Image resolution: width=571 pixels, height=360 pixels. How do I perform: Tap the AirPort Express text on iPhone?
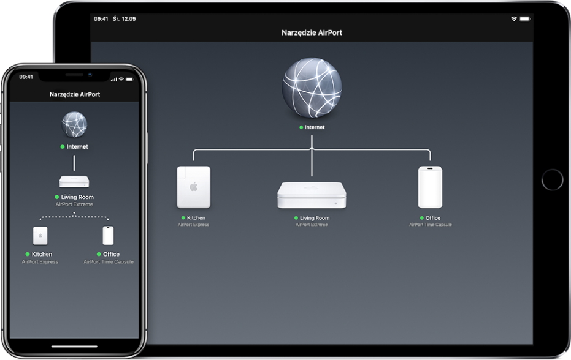(40, 262)
